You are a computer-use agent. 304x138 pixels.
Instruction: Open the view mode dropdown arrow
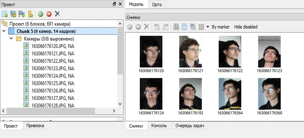pyautogui.click(x=208, y=27)
